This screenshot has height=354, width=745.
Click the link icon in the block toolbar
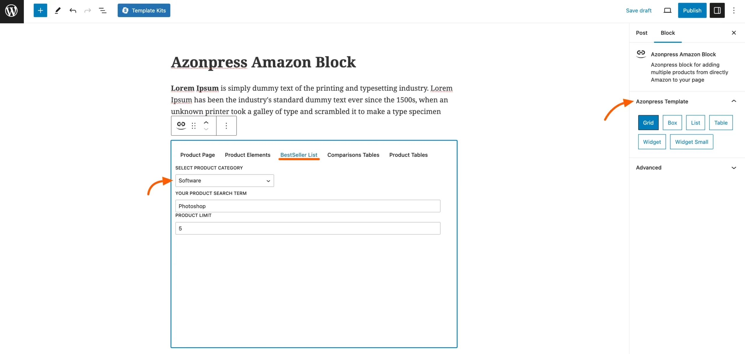tap(181, 125)
